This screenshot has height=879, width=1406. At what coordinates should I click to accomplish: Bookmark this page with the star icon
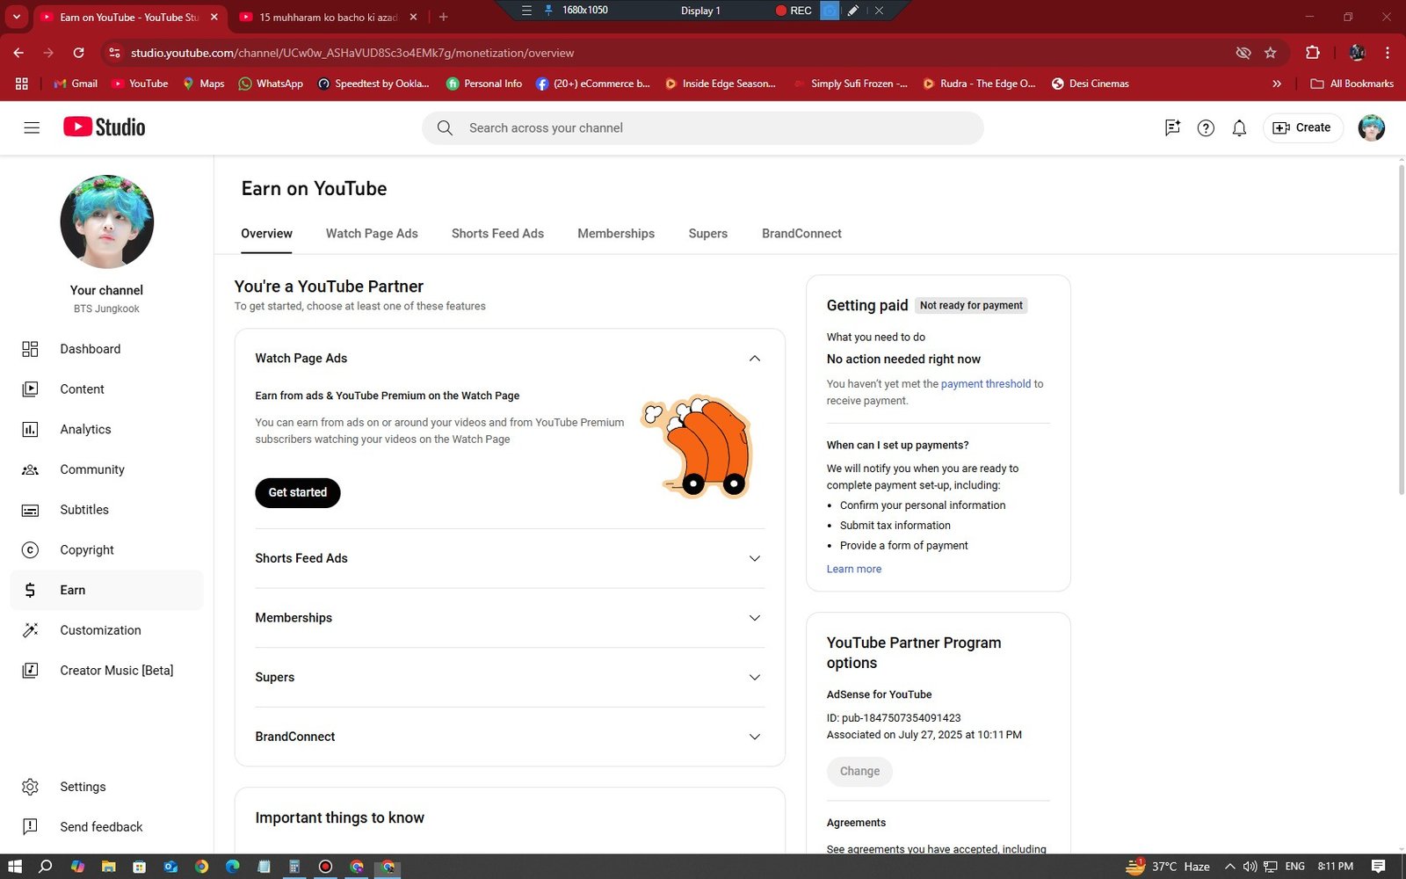[x=1270, y=53]
